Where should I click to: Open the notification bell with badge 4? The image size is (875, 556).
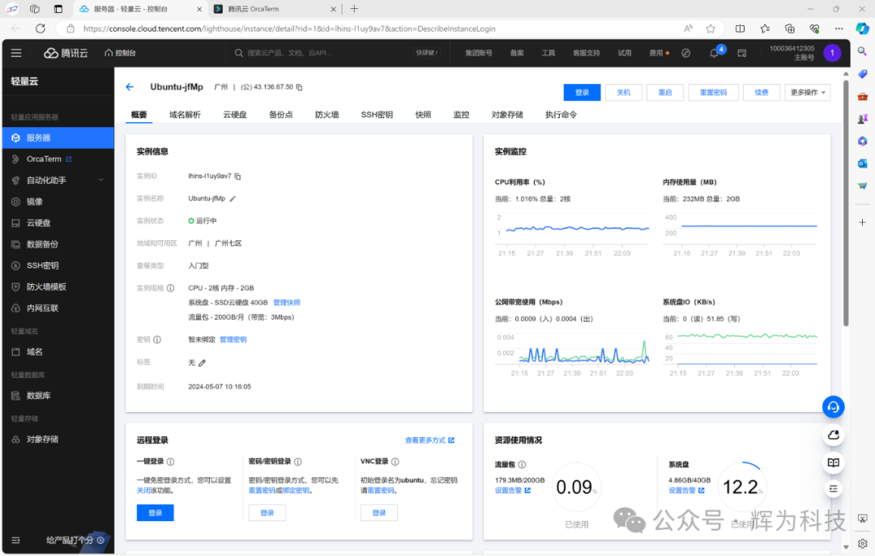[713, 52]
